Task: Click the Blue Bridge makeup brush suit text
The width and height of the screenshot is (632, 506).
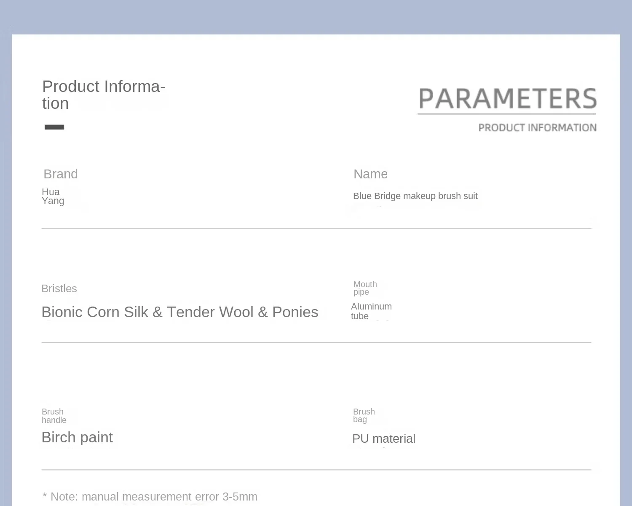Action: tap(415, 196)
